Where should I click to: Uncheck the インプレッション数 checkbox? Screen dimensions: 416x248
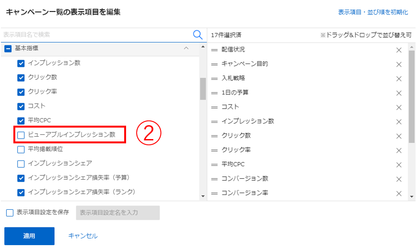pyautogui.click(x=21, y=63)
